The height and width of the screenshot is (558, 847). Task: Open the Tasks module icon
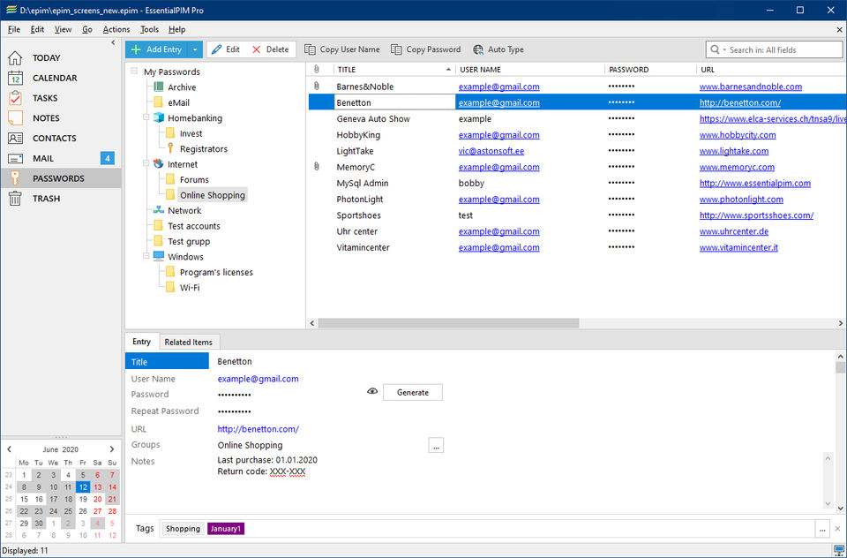coord(15,98)
